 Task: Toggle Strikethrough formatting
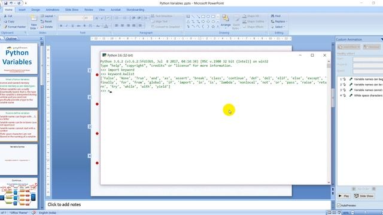coord(78,26)
